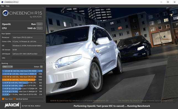This screenshot has width=178, height=109.
Task: Click the Run button next to OpenGL
Action: pos(40,24)
